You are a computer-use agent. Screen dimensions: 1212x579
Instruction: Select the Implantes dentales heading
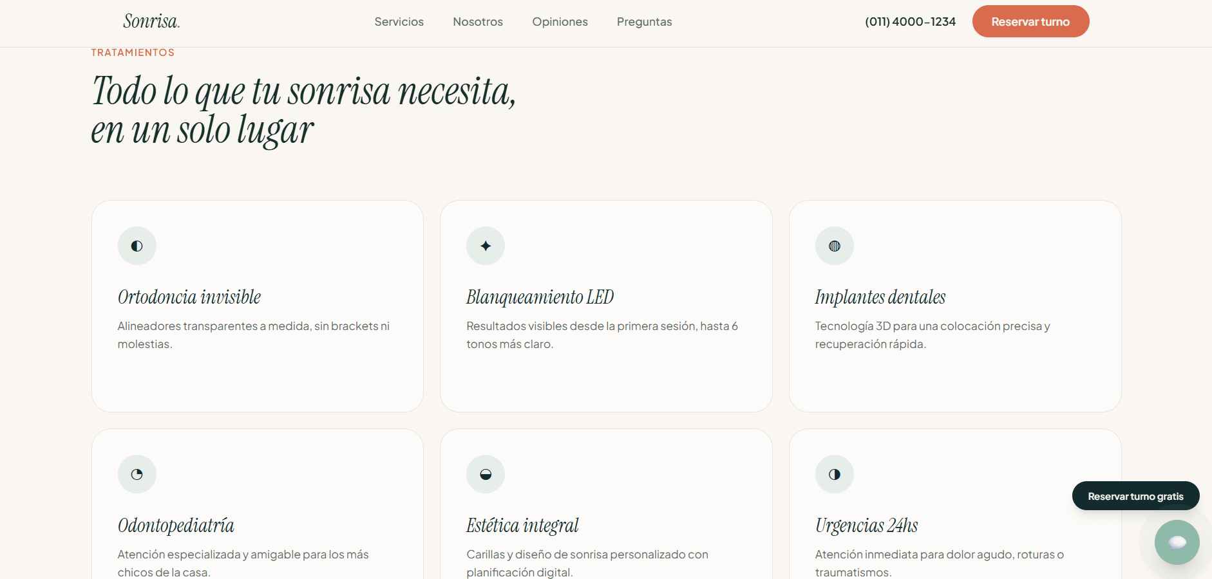(x=880, y=297)
